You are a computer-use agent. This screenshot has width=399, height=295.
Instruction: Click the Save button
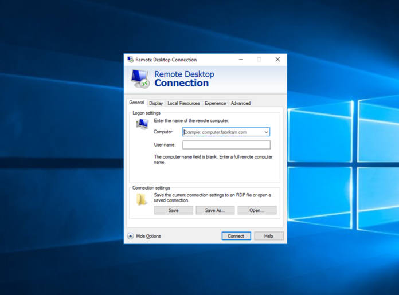click(x=174, y=210)
